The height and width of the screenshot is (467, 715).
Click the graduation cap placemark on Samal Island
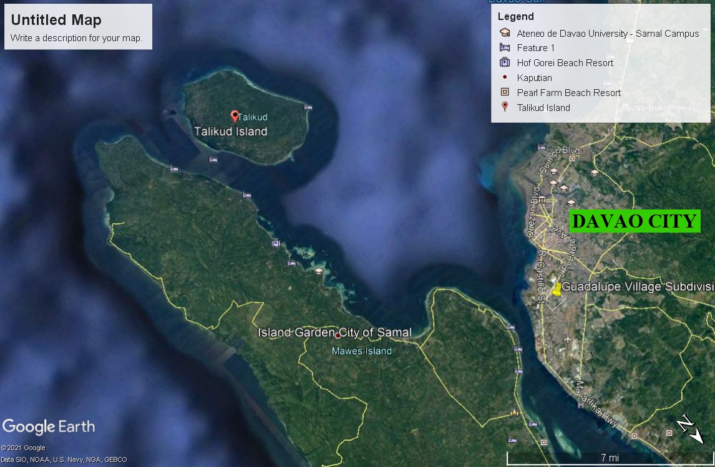tap(319, 272)
